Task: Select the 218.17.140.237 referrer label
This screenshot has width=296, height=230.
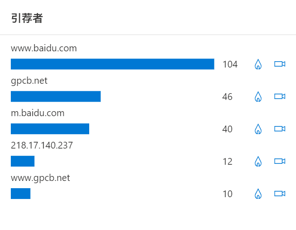Action: coord(42,145)
